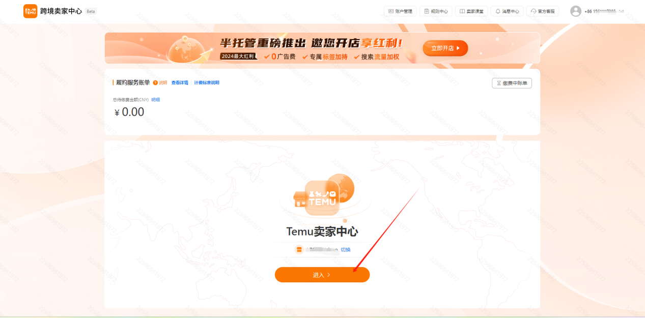Click the small orange shop icon
The height and width of the screenshot is (318, 645).
299,249
